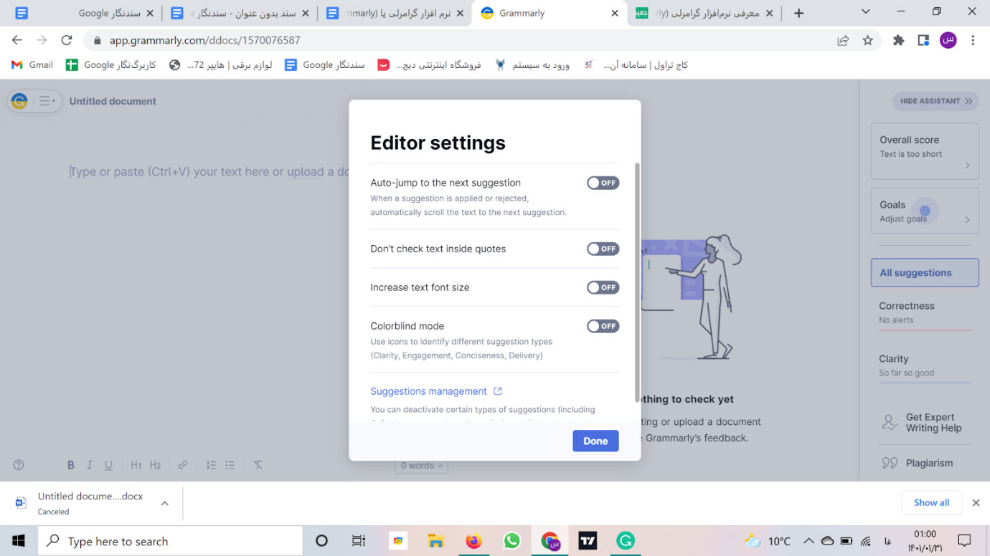Click the bulleted list icon
990x556 pixels.
pyautogui.click(x=230, y=465)
